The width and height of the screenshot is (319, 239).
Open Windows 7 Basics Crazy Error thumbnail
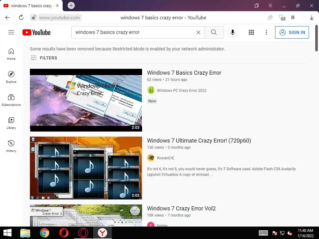point(86,100)
